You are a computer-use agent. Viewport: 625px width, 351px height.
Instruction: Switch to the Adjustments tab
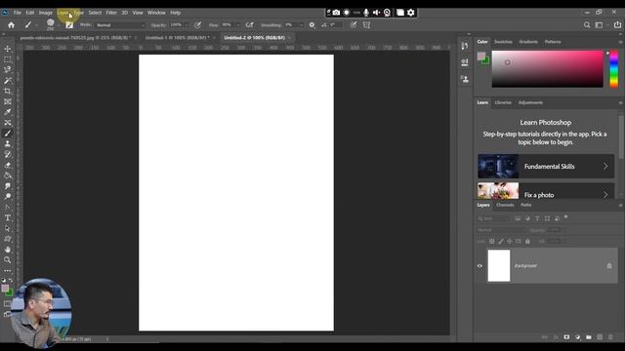[530, 102]
